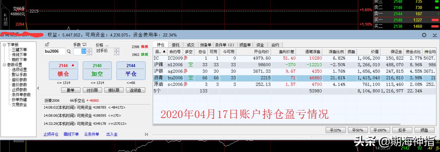Viewport: 440px width, 152px height.
Task: Click the 排队跟 button
Action: pyautogui.click(x=114, y=90)
